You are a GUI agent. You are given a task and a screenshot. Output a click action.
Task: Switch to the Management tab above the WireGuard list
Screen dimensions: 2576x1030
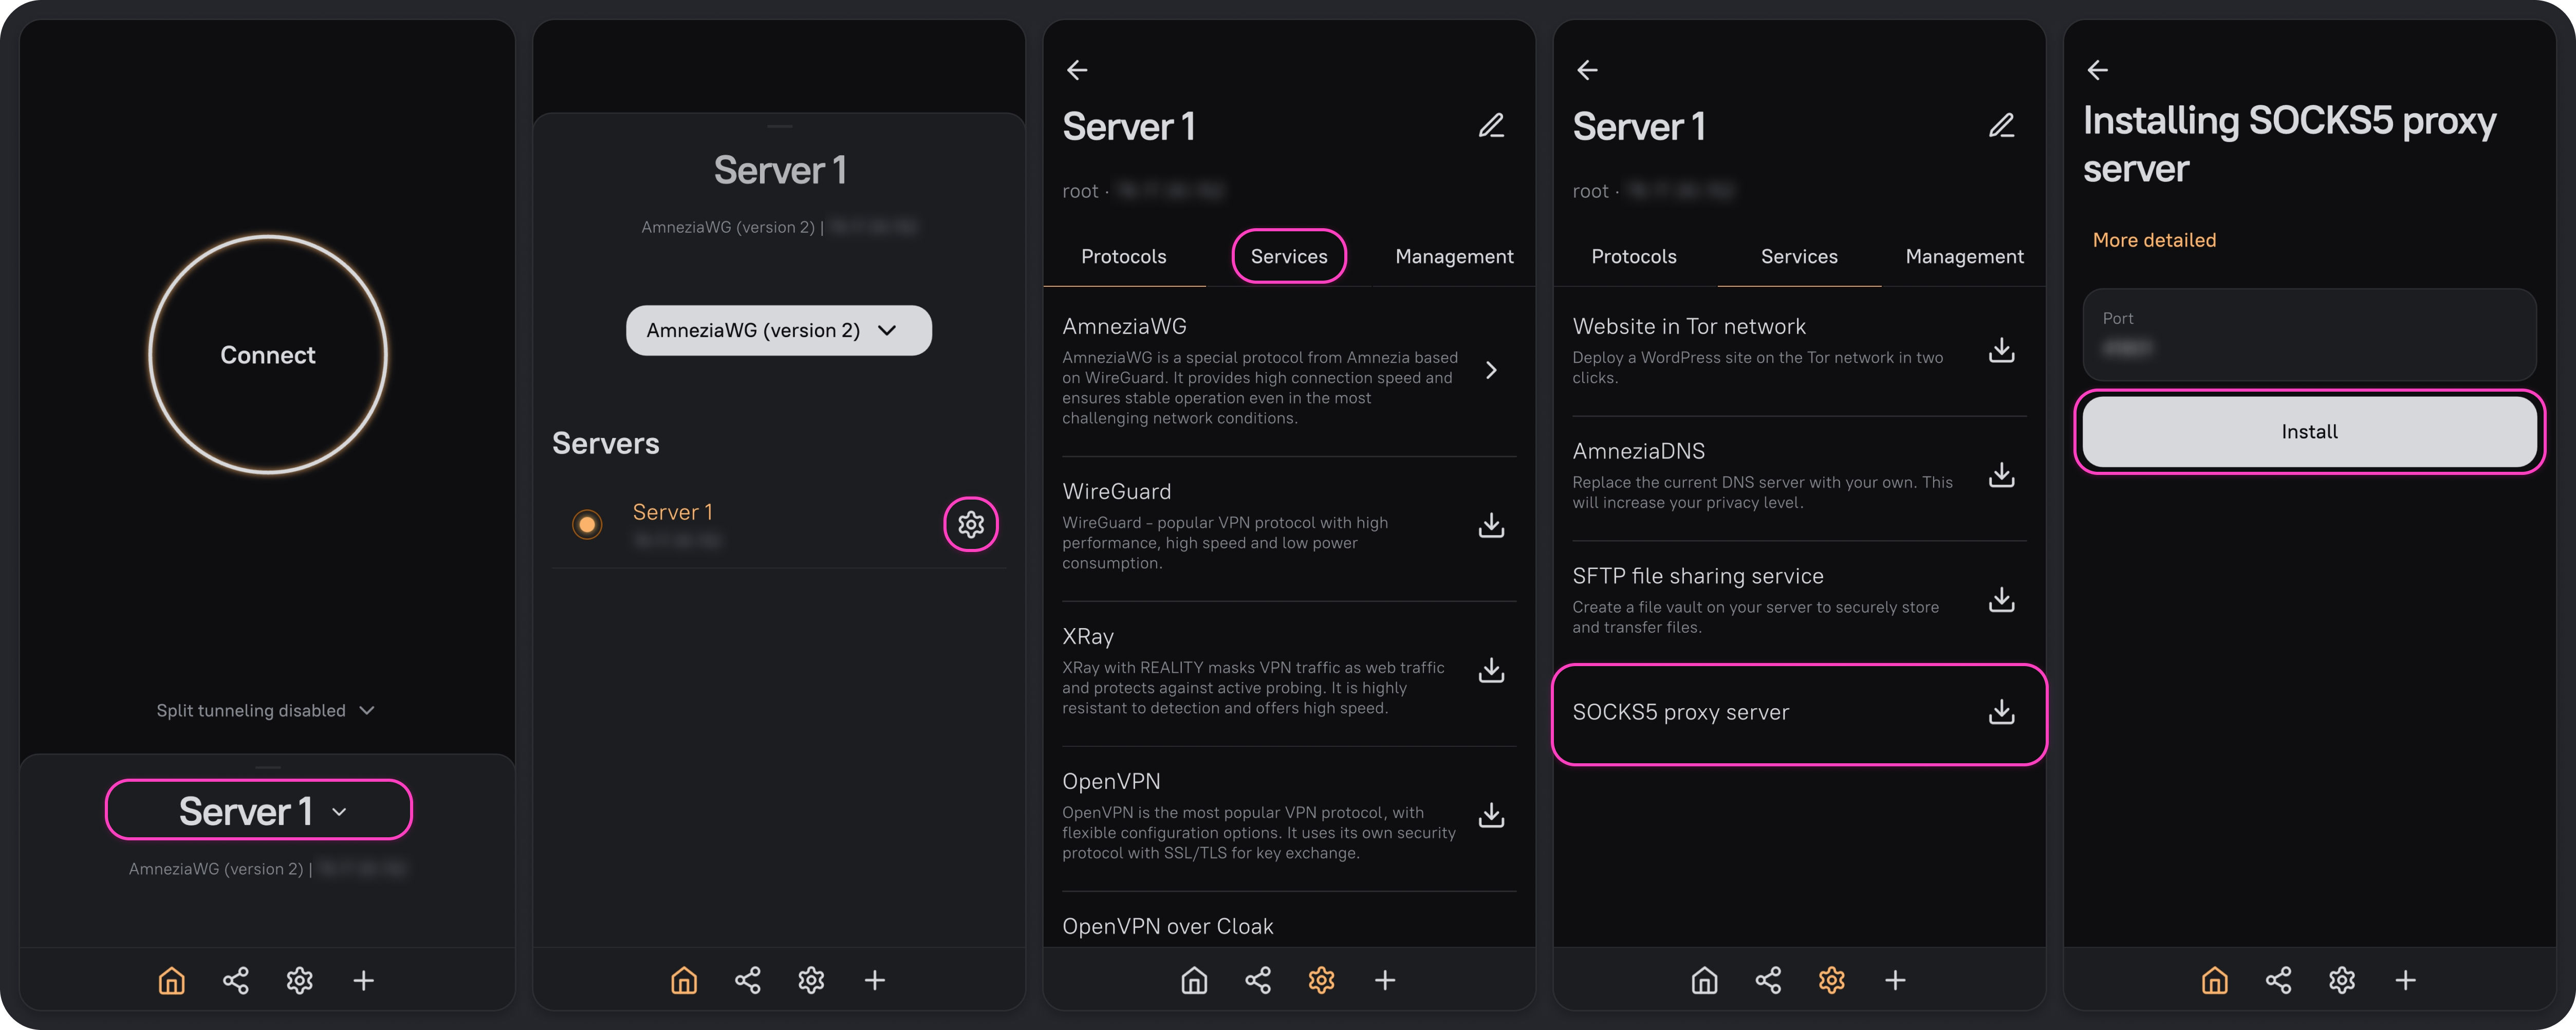pyautogui.click(x=1454, y=257)
